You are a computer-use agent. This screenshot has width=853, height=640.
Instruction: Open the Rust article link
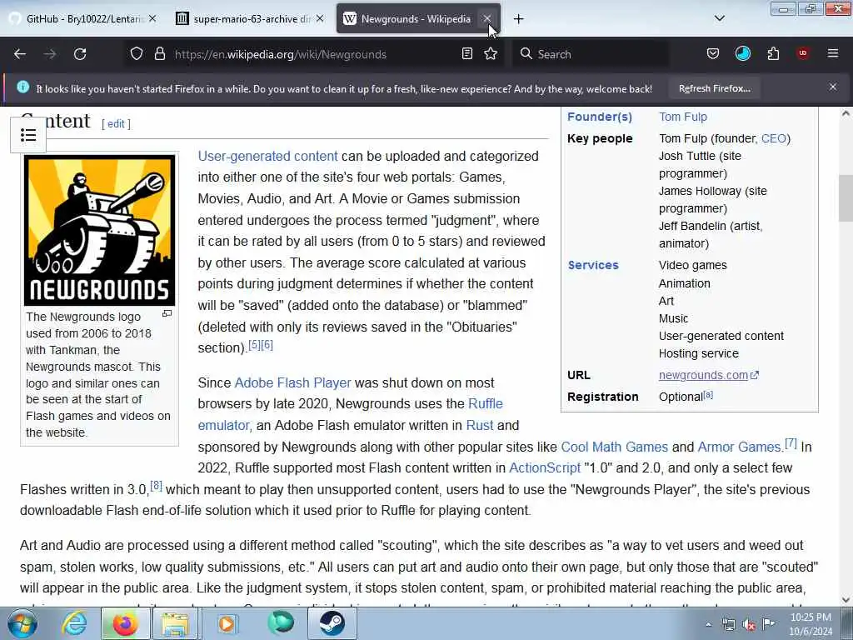(480, 425)
